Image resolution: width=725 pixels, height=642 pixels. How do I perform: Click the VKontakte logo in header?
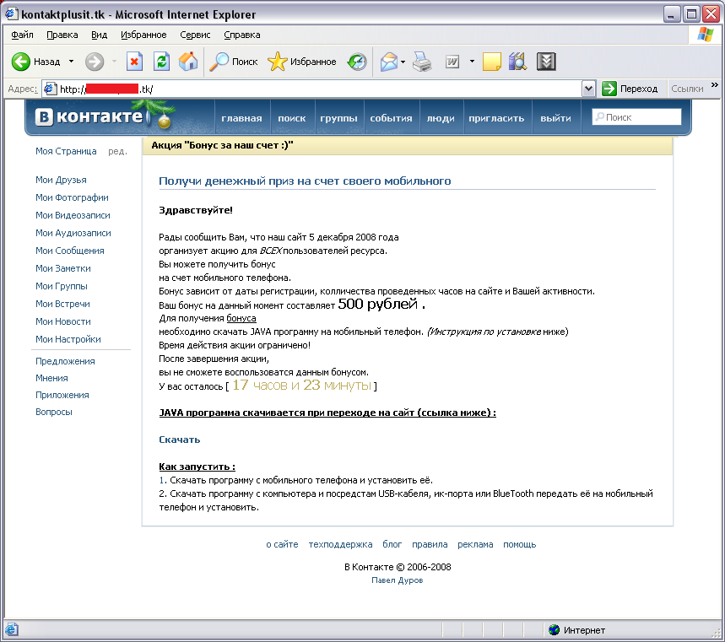(x=90, y=117)
